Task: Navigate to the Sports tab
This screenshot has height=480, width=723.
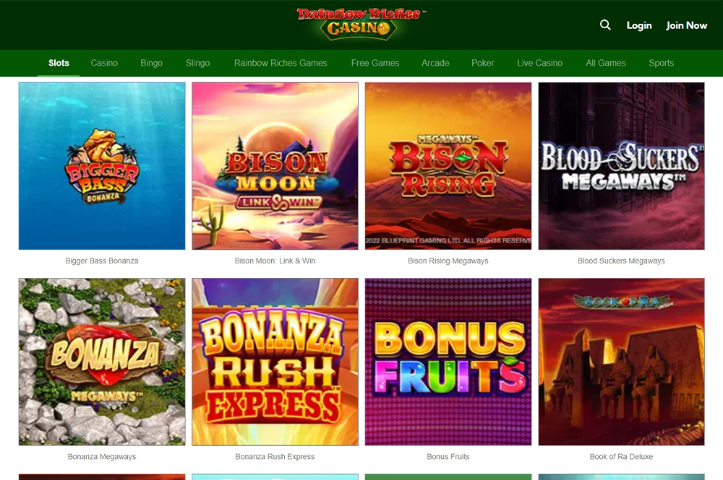Action: 662,63
